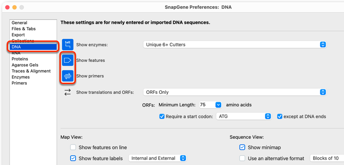Select General in preferences sidebar
Image resolution: width=344 pixels, height=165 pixels.
[x=34, y=23]
